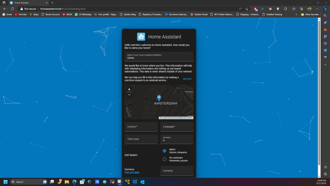Open the Windows Start menu

5,182
